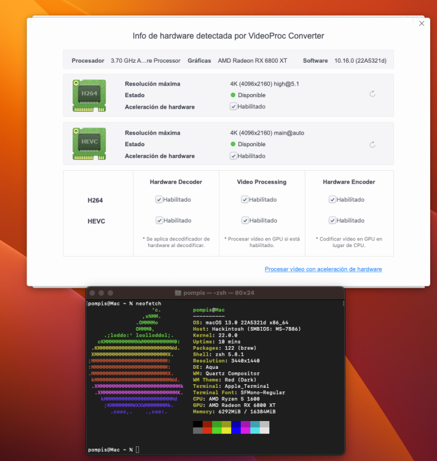Click the Terminal title 'pompis — -zsh — 80×24'
The width and height of the screenshot is (437, 461).
coord(219,293)
